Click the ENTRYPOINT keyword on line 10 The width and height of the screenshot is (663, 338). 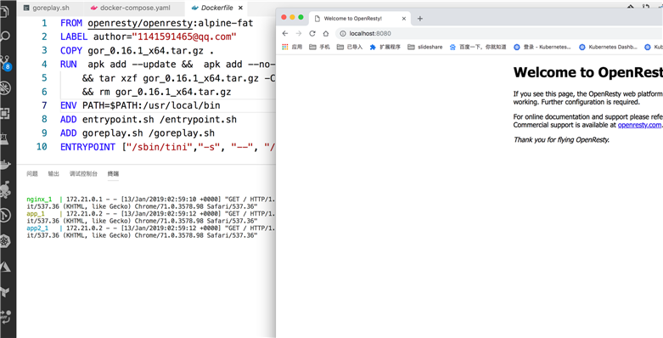tap(87, 147)
